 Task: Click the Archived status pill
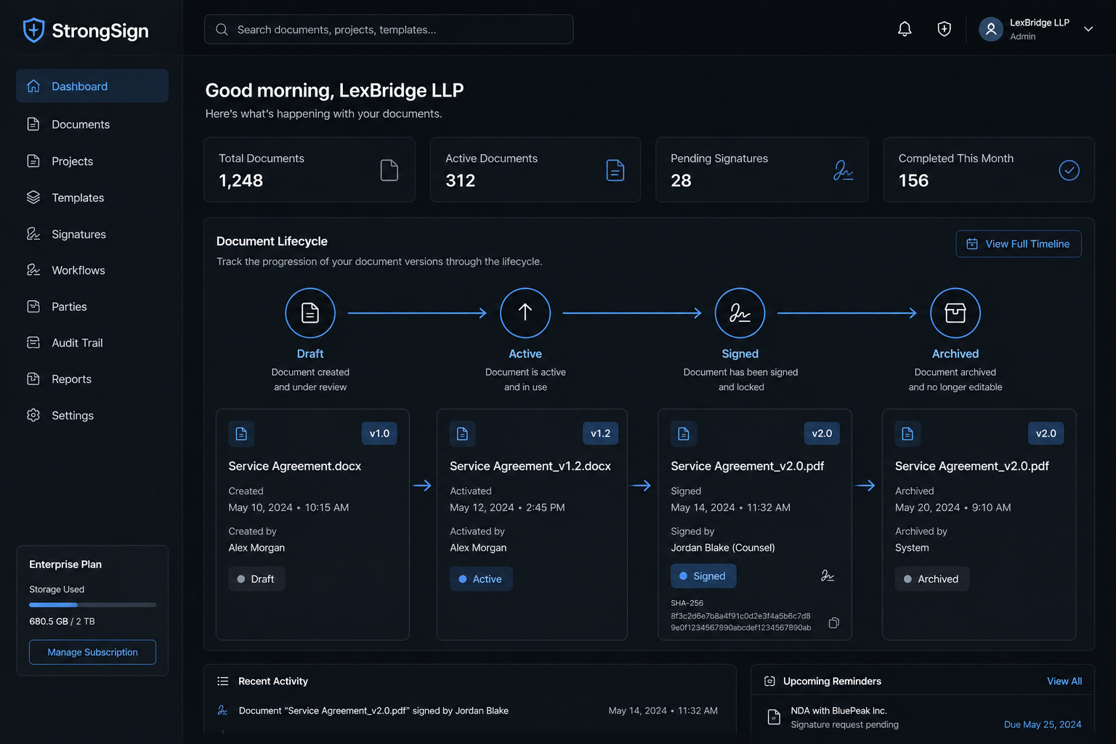pyautogui.click(x=932, y=578)
